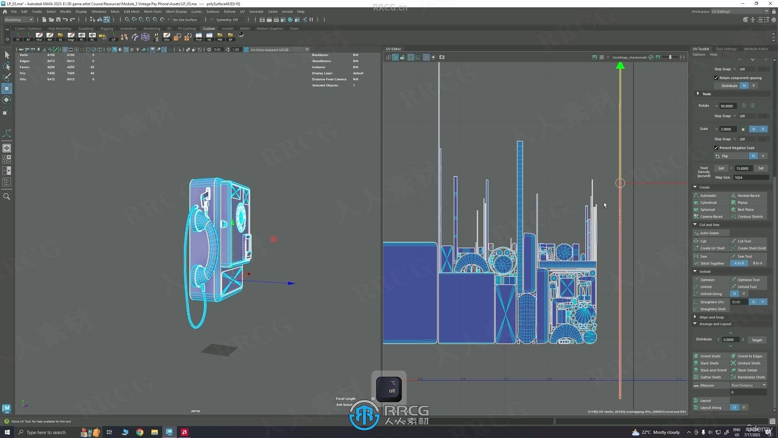Click the Python script shelf icon
Screen dimensions: 778x438
[241, 36]
